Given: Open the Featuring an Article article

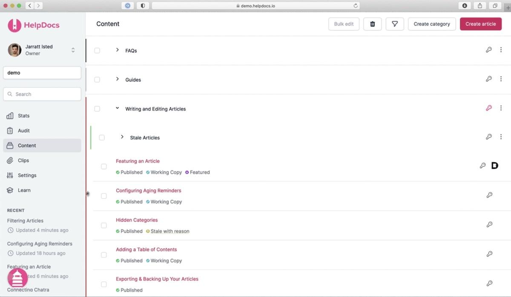Looking at the screenshot, I should 138,161.
